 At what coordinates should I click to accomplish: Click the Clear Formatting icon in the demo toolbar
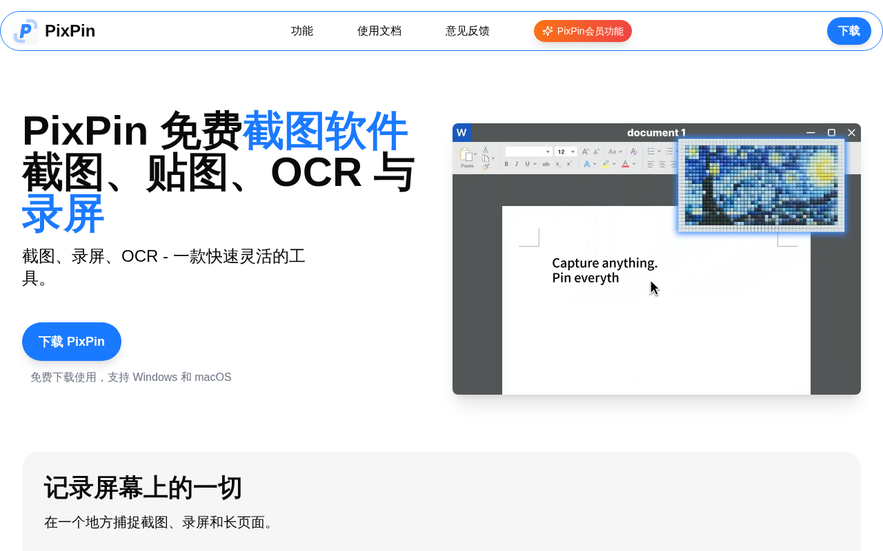point(634,152)
